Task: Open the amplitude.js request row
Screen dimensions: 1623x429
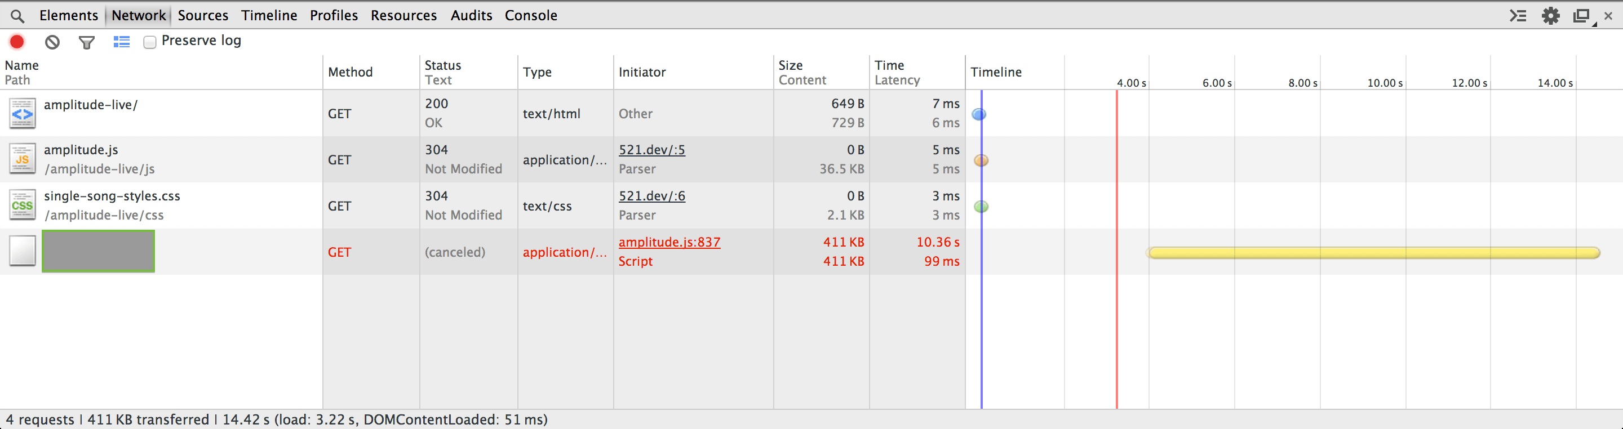Action: (812, 159)
